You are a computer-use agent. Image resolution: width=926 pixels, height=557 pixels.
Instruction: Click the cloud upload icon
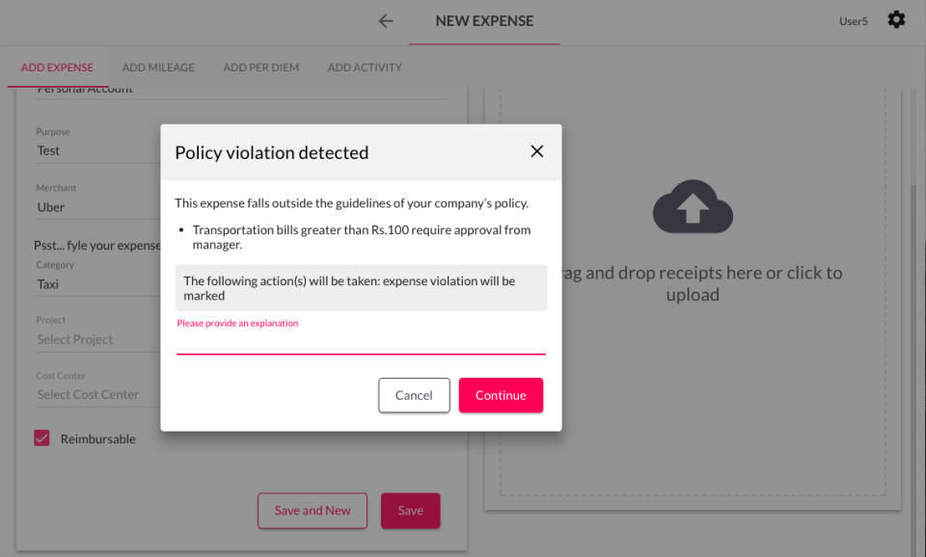693,207
